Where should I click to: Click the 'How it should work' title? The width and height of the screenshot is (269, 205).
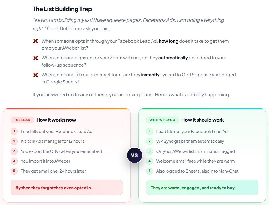[203, 120]
